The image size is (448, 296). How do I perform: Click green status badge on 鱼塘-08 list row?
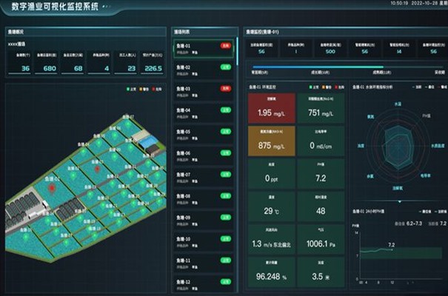tap(226, 196)
